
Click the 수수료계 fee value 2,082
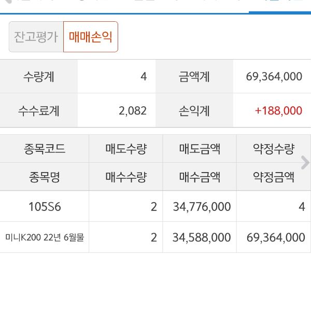[x=132, y=110]
